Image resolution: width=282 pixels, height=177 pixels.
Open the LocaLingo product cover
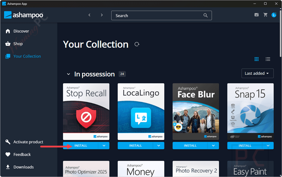click(x=141, y=112)
